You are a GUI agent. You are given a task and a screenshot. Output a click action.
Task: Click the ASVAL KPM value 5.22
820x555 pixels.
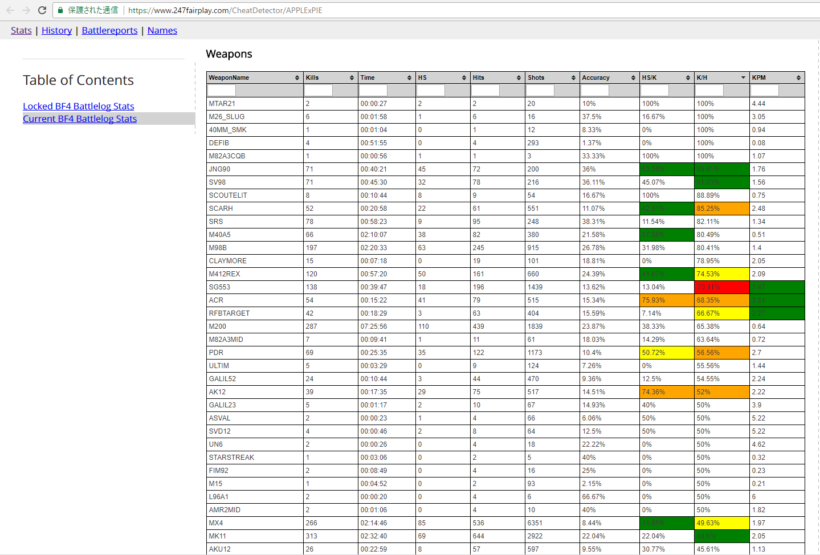(758, 418)
